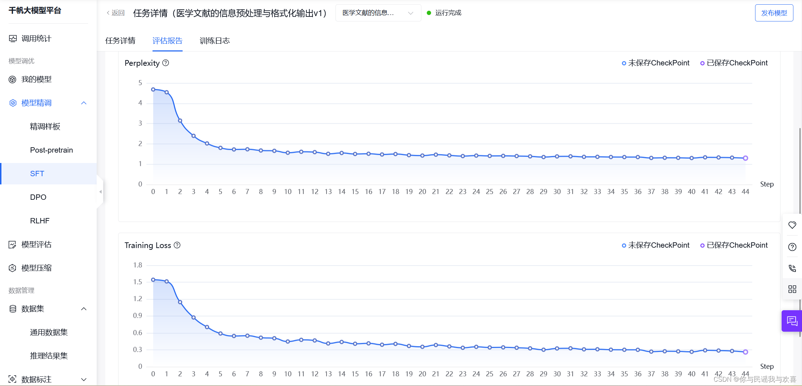802x386 pixels.
Task: Toggle 已保存CheckPoint legend in Training Loss chart
Action: coord(734,245)
